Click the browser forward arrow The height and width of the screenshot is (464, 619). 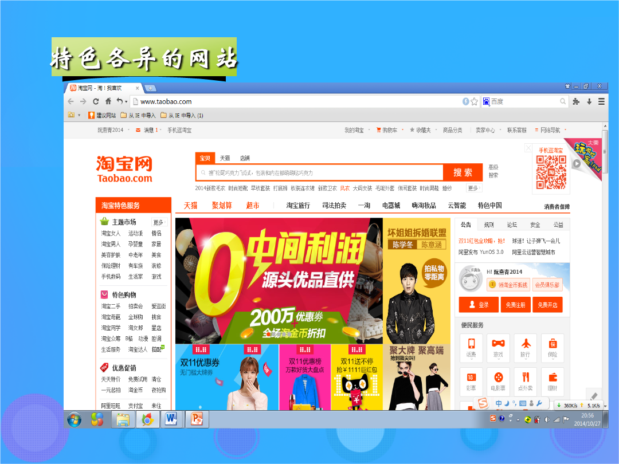pos(83,101)
